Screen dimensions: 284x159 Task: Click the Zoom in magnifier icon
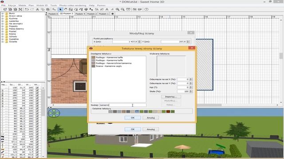pyautogui.click(x=118, y=9)
